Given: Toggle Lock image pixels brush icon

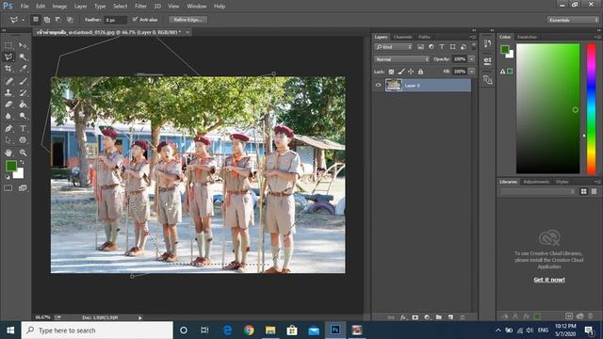Looking at the screenshot, I should tap(401, 72).
